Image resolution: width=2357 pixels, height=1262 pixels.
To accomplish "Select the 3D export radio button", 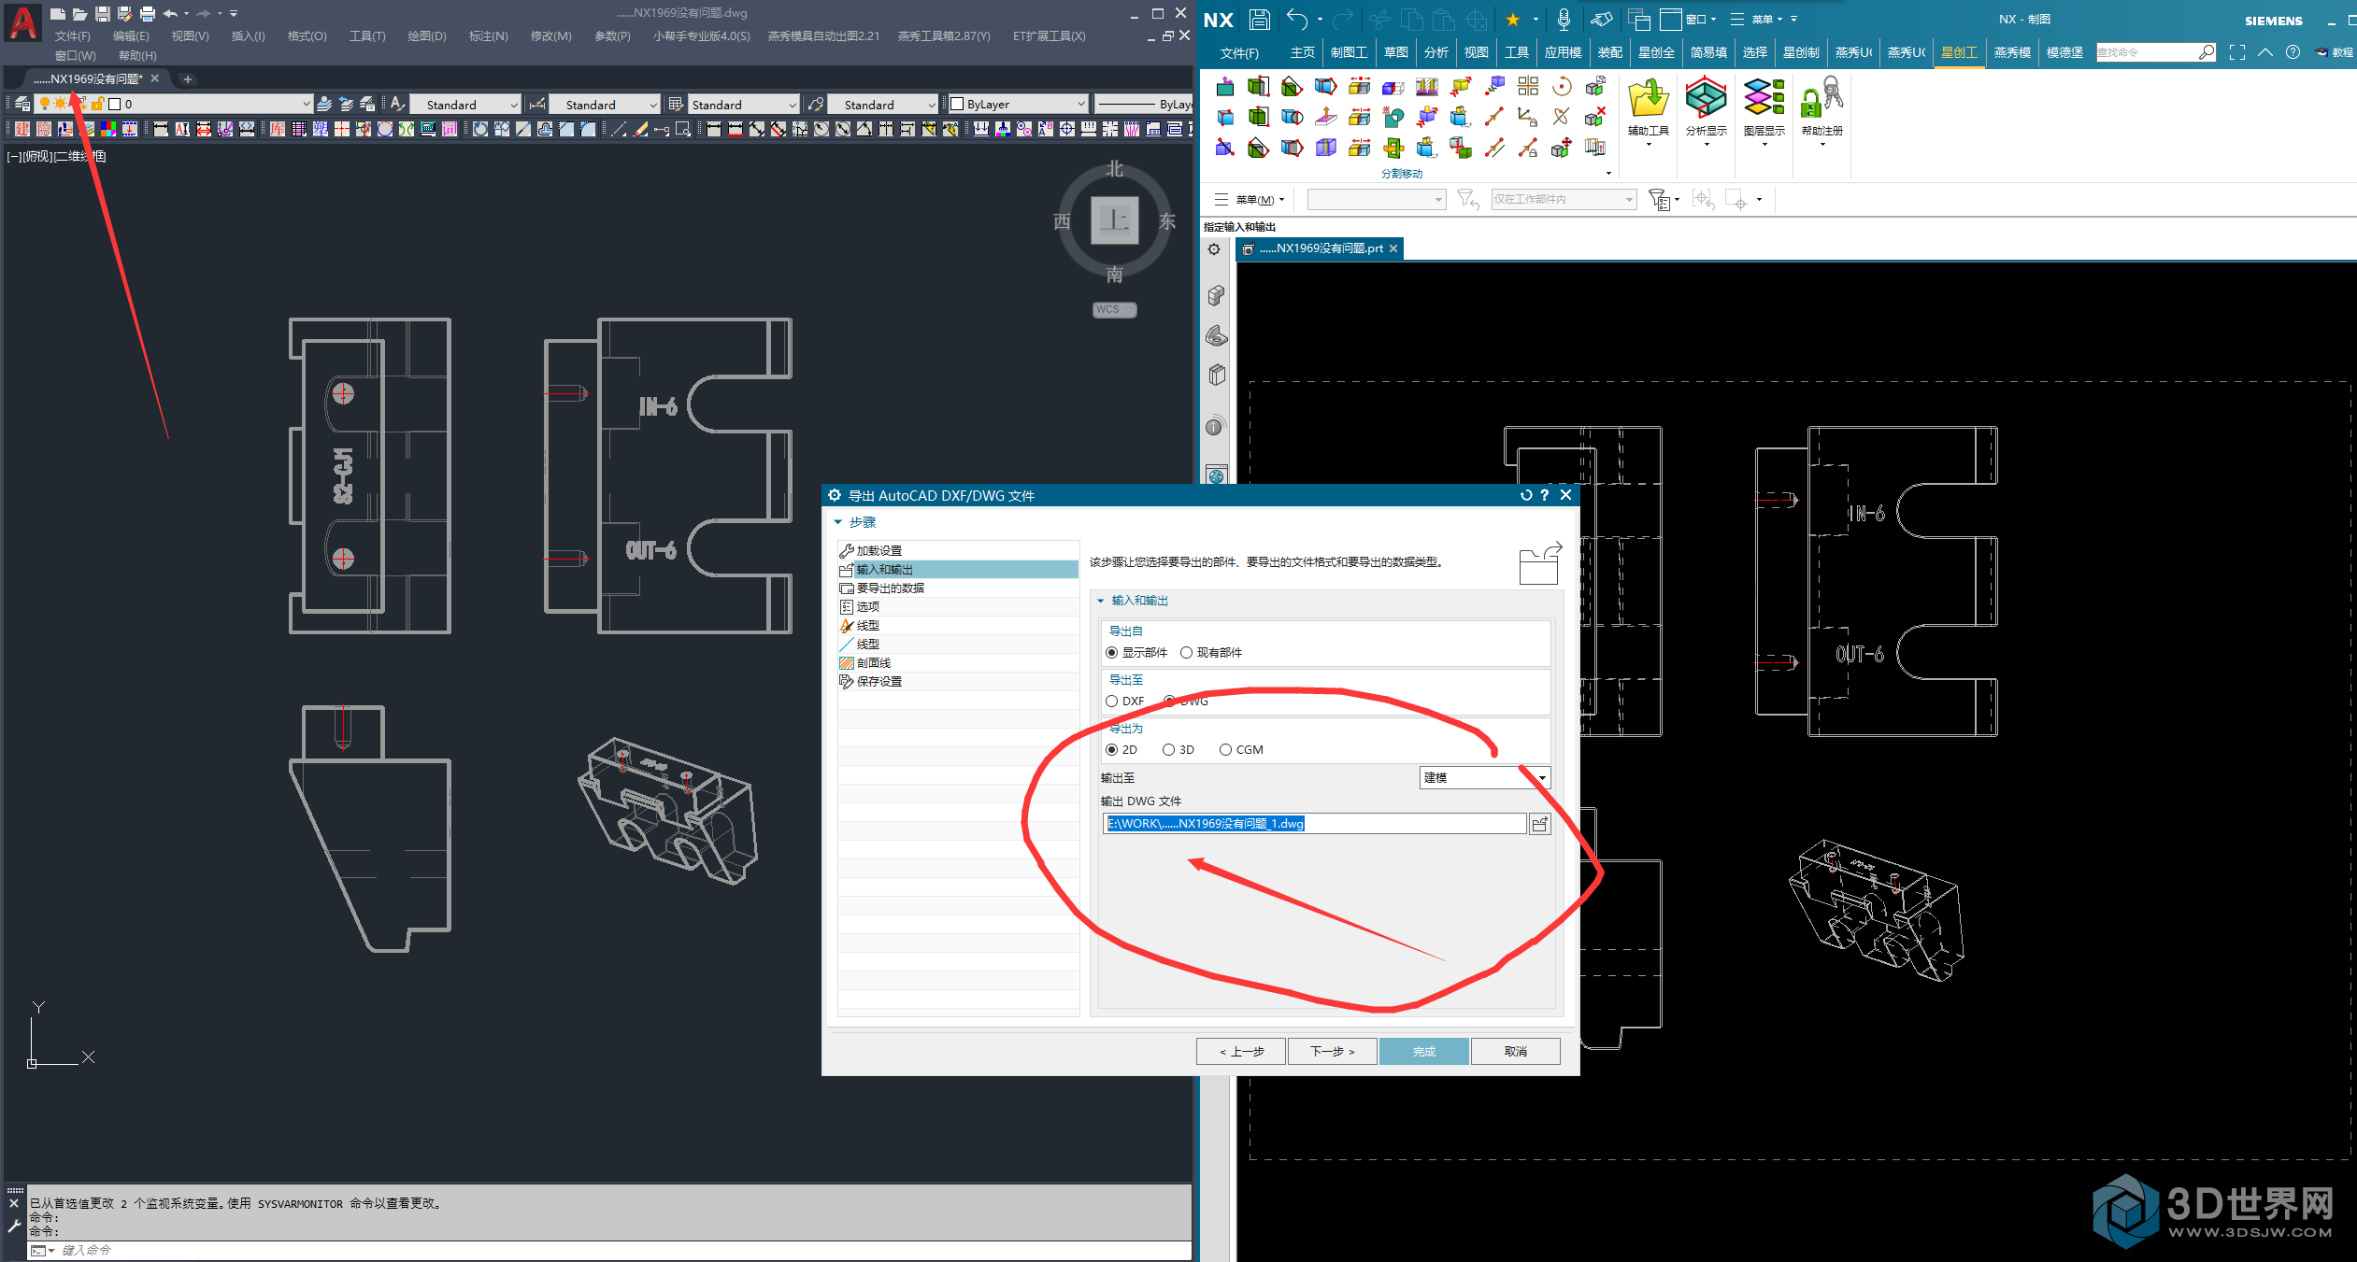I will (x=1168, y=749).
